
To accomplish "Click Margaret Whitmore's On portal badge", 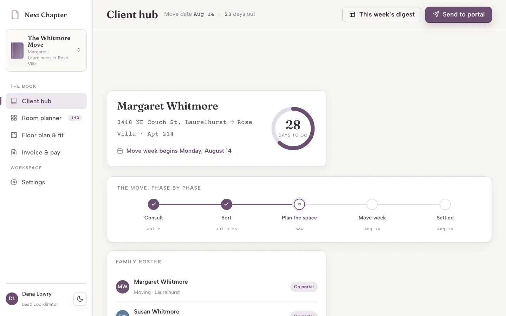I will point(304,287).
